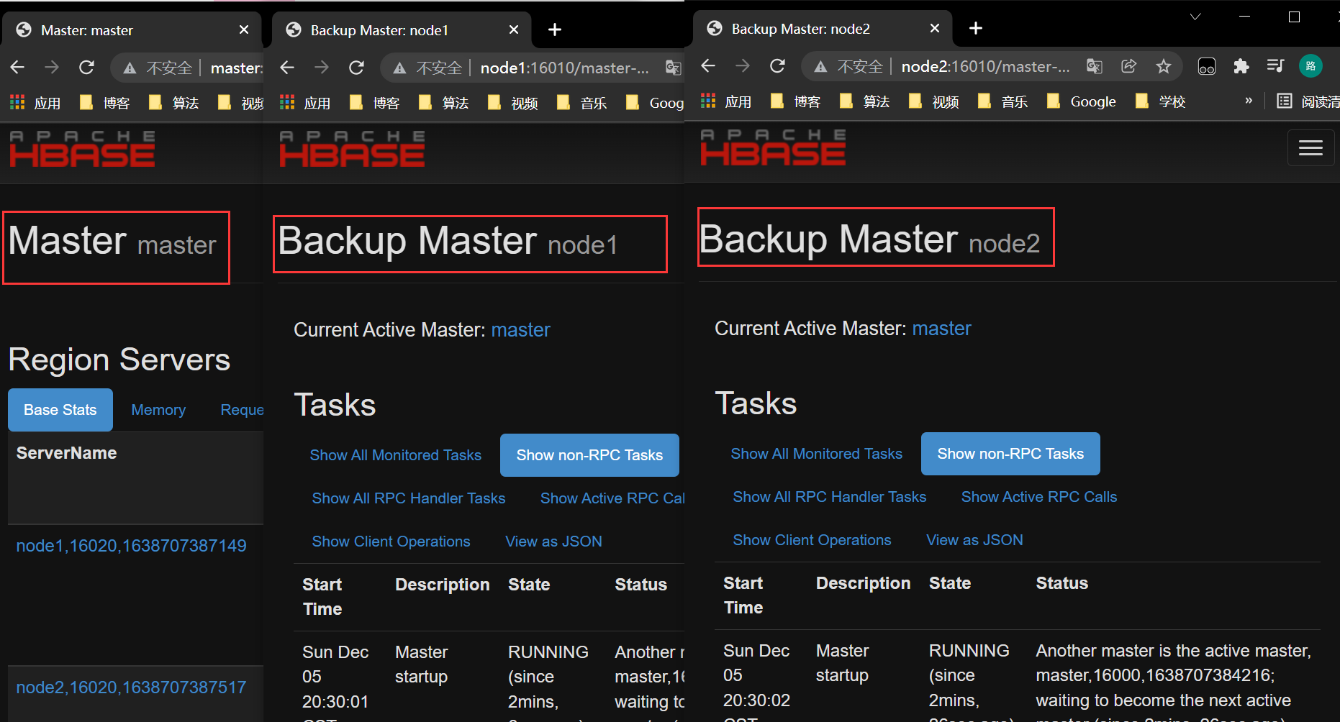This screenshot has width=1340, height=722.
Task: Show All Monitored Tasks in node2 window
Action: (x=817, y=454)
